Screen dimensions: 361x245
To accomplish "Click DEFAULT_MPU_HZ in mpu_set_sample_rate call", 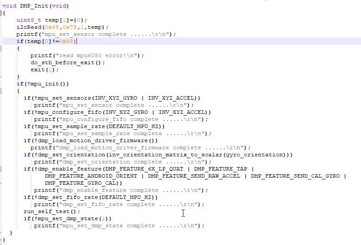I will point(134,127).
